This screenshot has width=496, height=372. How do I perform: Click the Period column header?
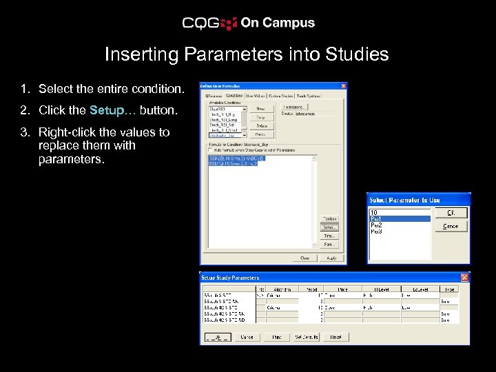(x=311, y=289)
